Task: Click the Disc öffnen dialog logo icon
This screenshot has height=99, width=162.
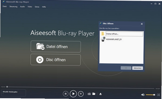Action: point(100,23)
